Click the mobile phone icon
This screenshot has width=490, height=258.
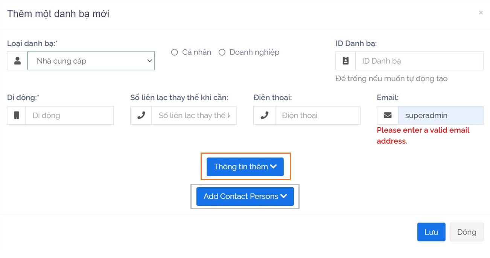tap(17, 116)
